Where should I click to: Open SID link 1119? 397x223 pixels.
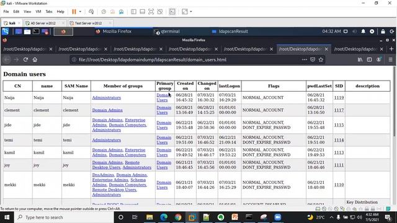click(x=339, y=98)
